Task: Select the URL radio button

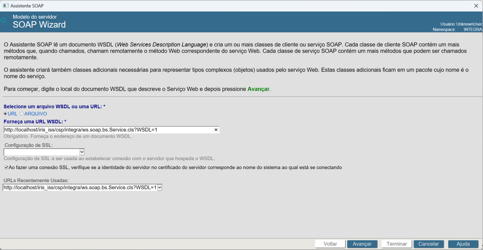Action: coord(5,114)
